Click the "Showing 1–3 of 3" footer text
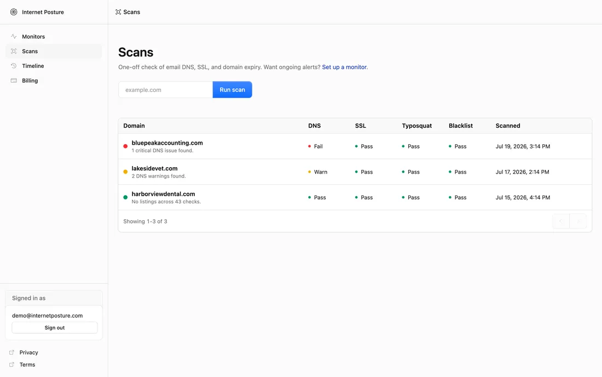This screenshot has height=377, width=602. 145,221
